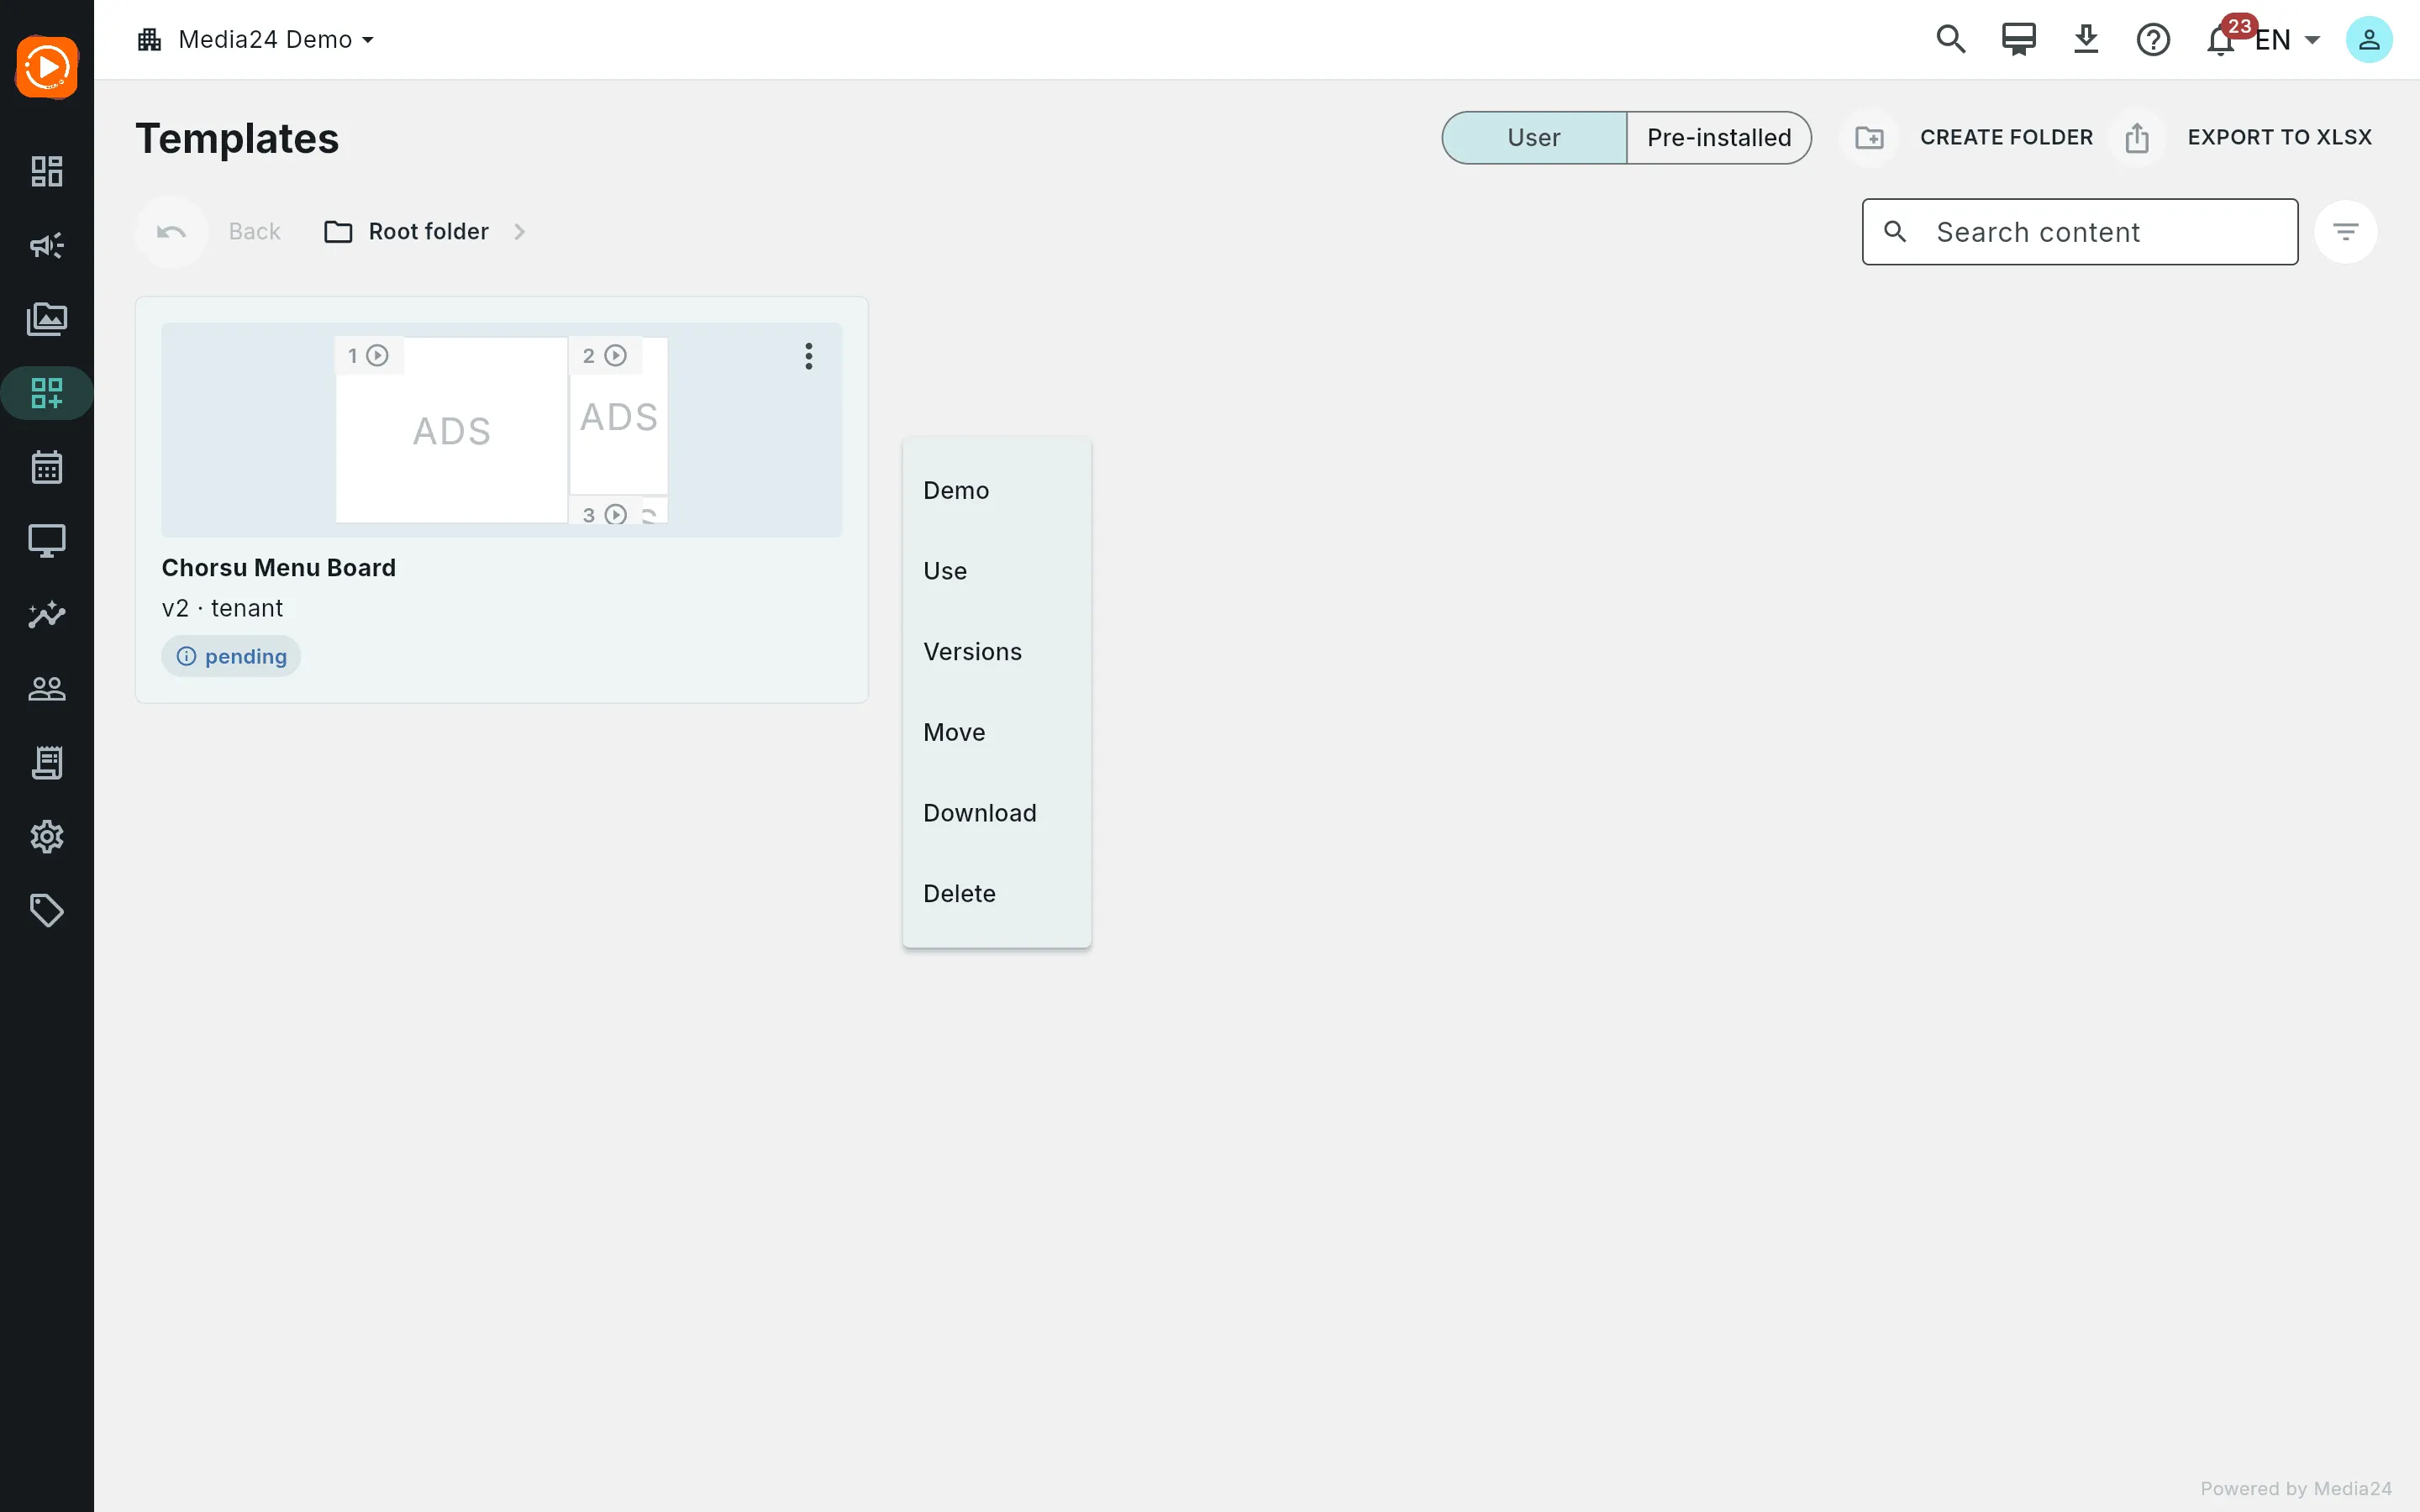Click the Back button label
The image size is (2420, 1512).
(255, 232)
